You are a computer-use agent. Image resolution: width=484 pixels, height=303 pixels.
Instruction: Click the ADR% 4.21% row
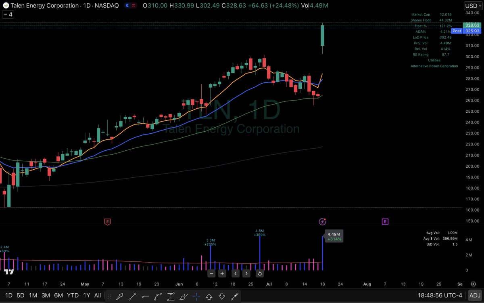pyautogui.click(x=434, y=32)
